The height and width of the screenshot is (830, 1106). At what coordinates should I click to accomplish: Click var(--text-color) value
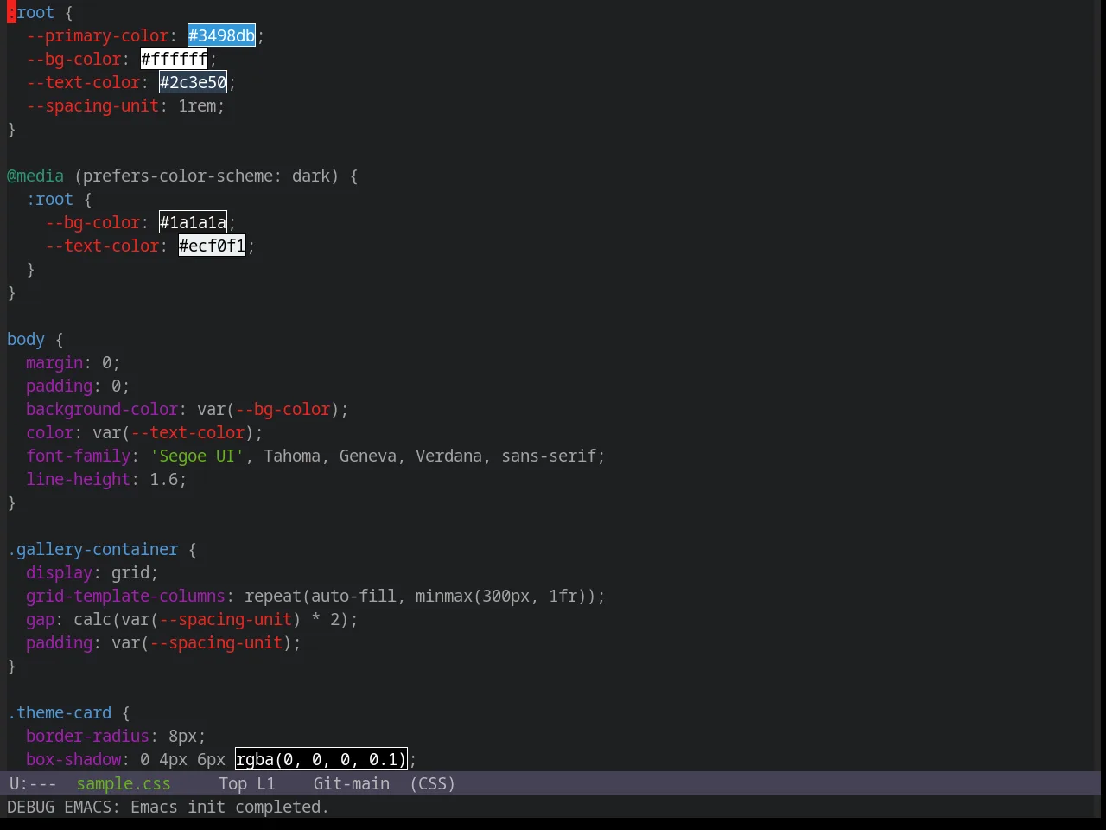(x=173, y=432)
